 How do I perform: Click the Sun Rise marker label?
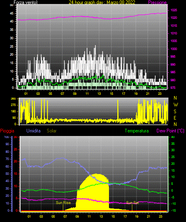click(x=63, y=203)
